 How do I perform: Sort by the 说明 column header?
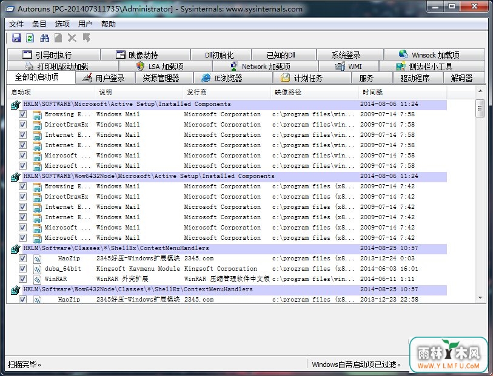(x=139, y=92)
